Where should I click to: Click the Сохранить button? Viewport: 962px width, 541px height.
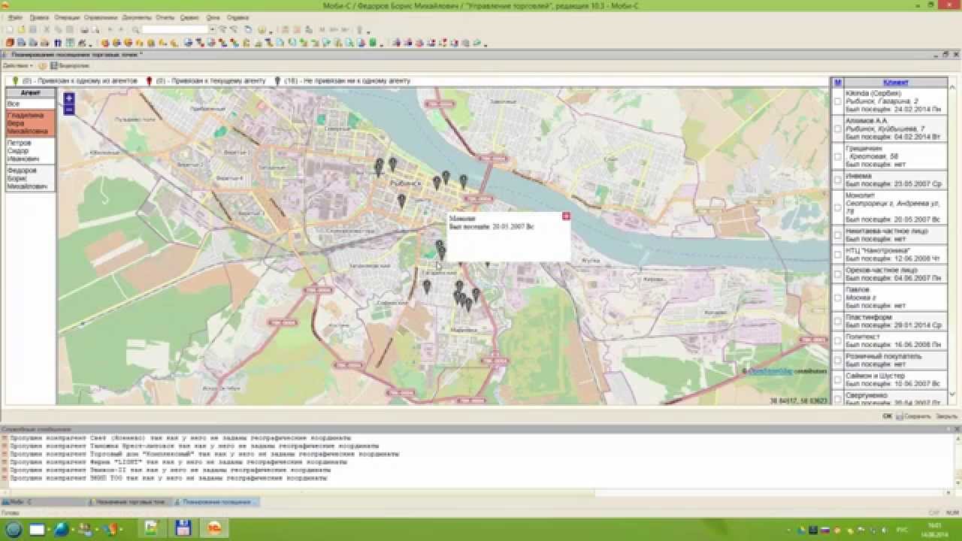tap(914, 416)
